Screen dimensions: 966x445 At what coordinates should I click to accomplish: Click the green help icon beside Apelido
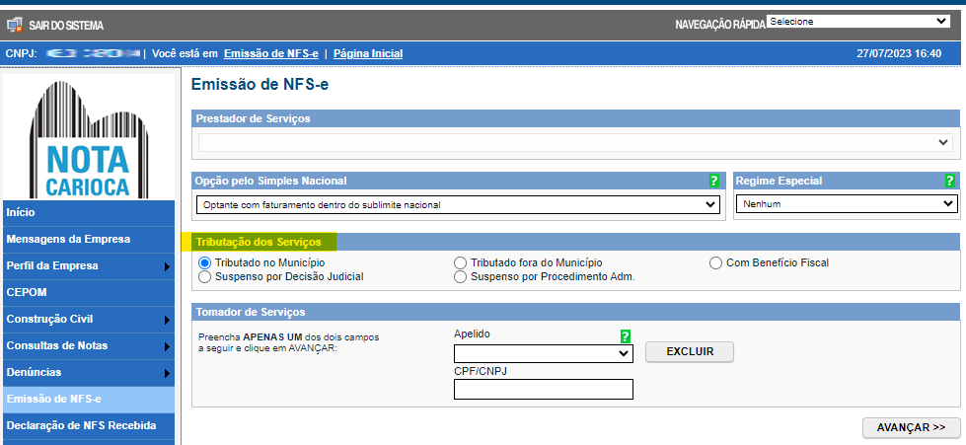click(625, 335)
